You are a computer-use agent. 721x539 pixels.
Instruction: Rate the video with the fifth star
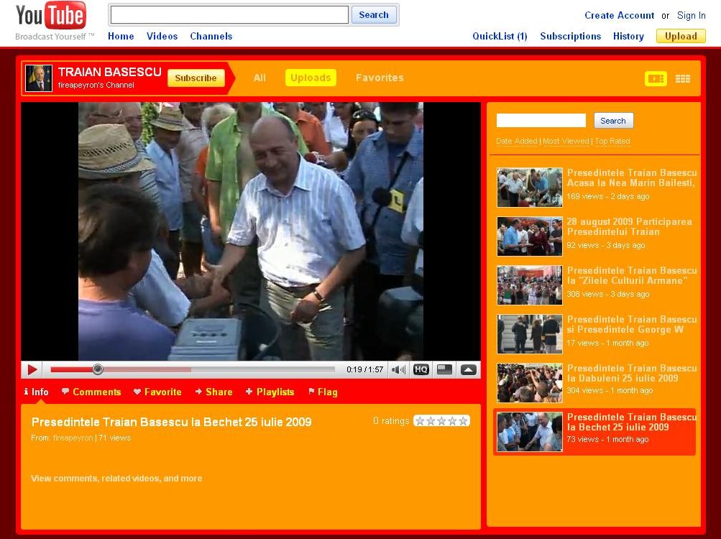pos(464,421)
